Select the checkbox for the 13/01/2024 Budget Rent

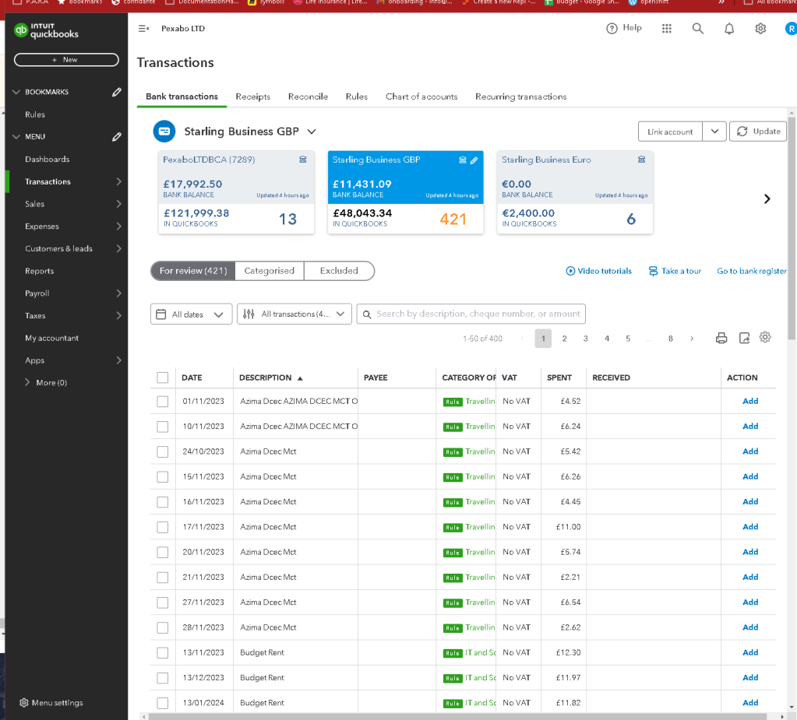(x=163, y=703)
